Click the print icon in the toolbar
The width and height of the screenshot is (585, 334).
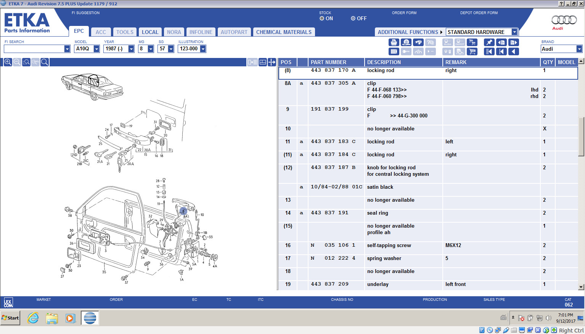pos(394,42)
